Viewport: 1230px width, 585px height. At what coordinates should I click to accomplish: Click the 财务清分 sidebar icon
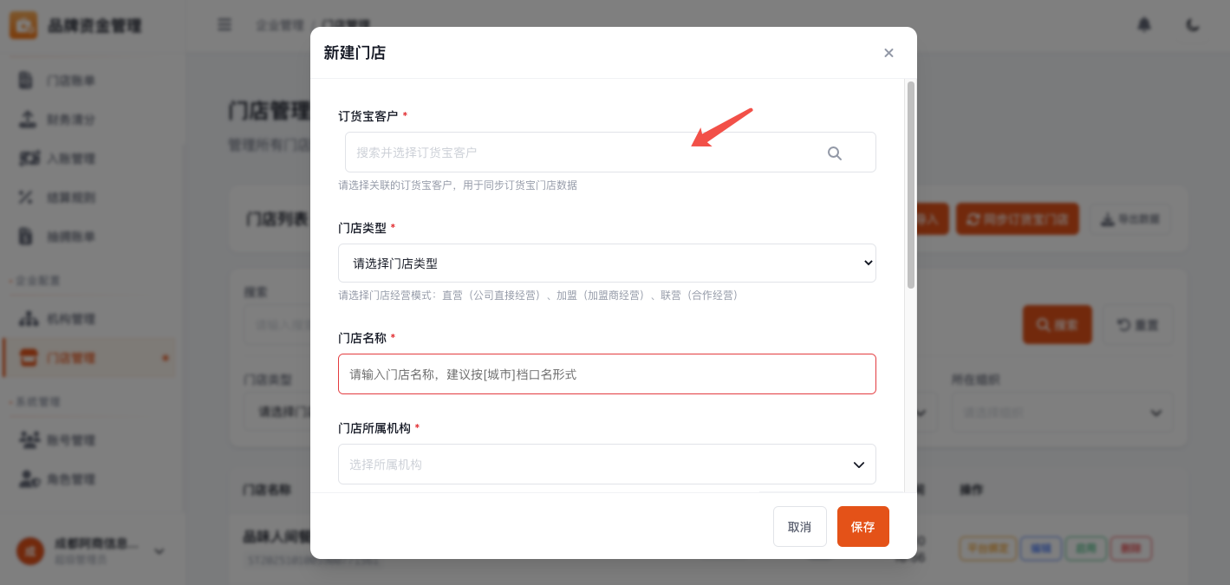[27, 120]
